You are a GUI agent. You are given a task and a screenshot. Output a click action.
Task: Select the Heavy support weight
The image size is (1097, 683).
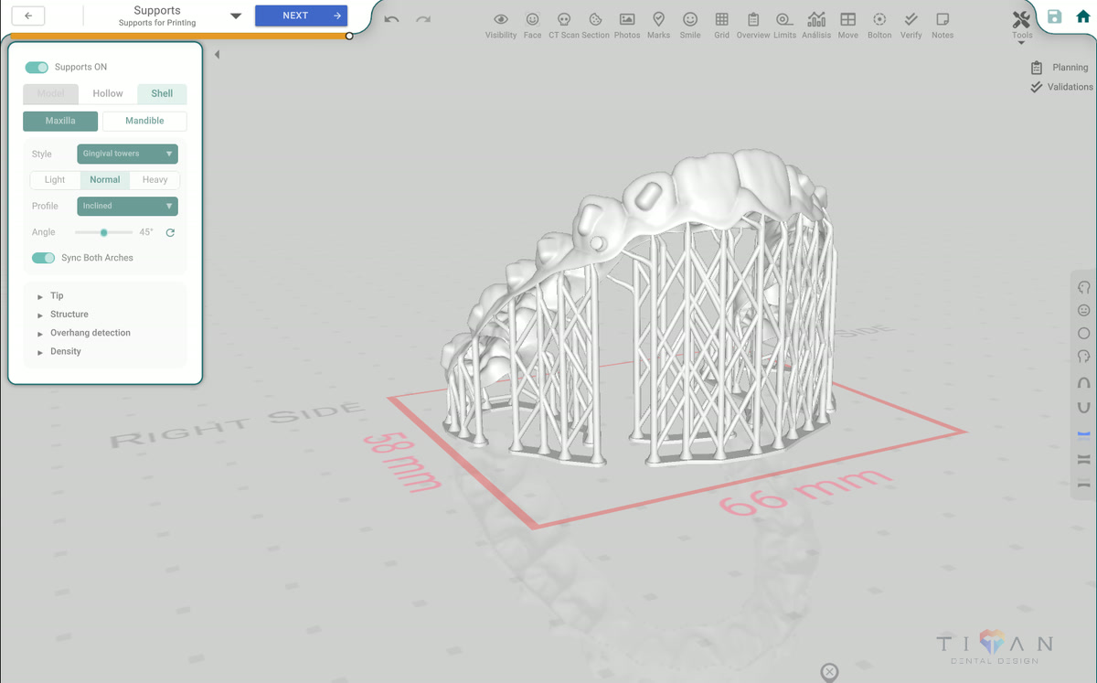[154, 180]
